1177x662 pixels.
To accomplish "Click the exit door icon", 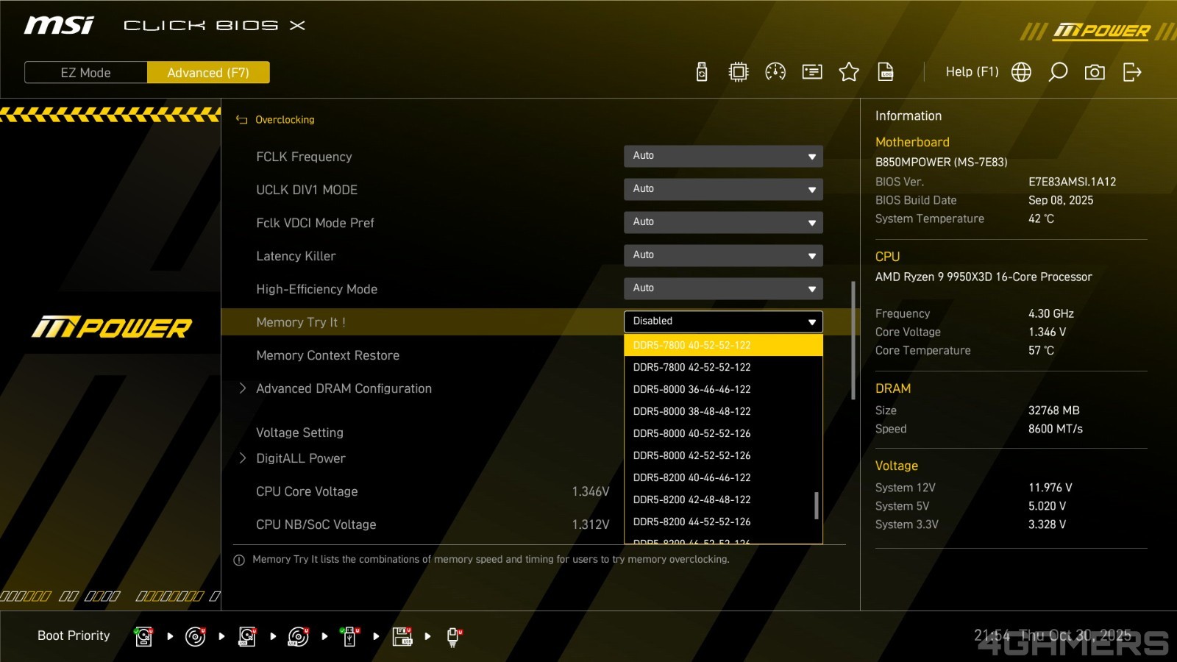I will [x=1132, y=72].
